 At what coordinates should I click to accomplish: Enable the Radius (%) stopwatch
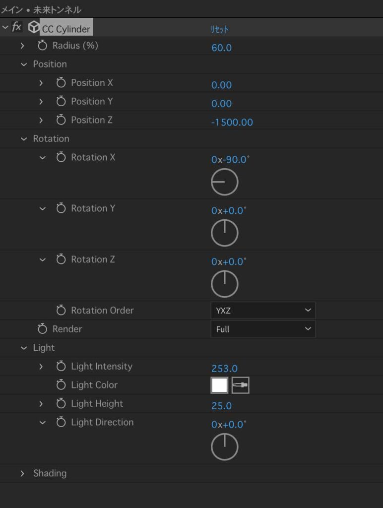pos(42,45)
